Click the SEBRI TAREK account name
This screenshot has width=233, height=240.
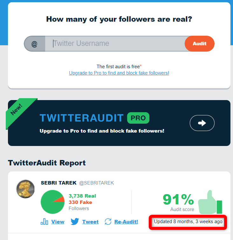[x=58, y=183]
